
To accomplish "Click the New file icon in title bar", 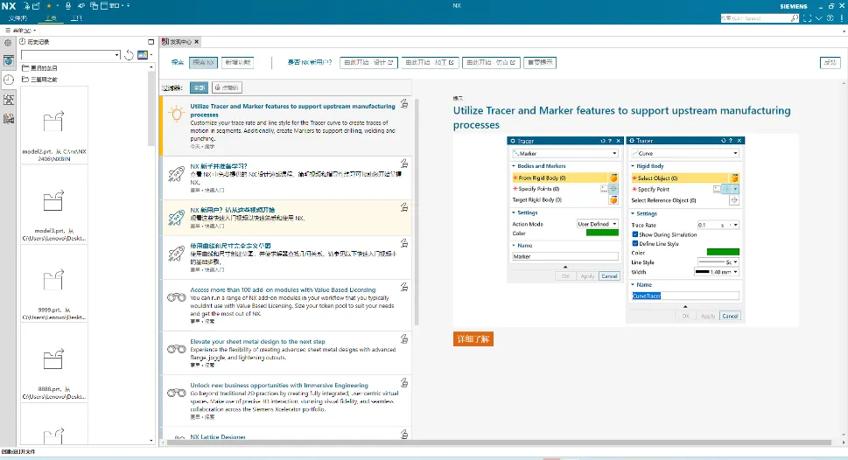I will 27,6.
